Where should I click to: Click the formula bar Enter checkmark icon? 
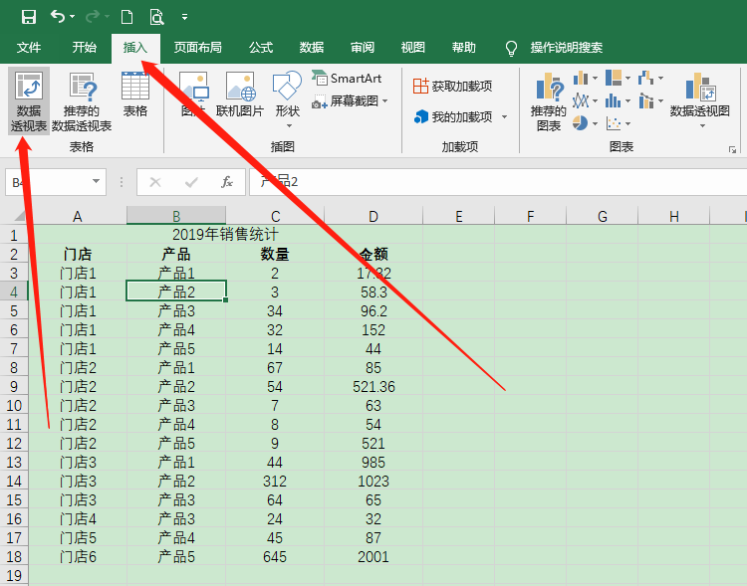191,182
